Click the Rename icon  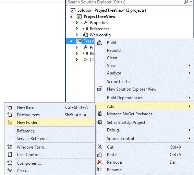click(100, 170)
